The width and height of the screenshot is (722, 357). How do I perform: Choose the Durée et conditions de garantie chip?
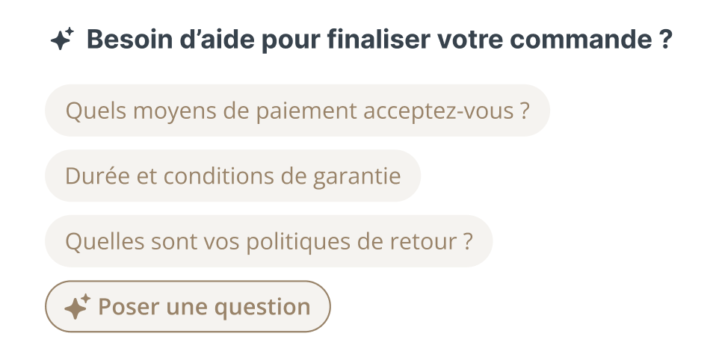(232, 176)
